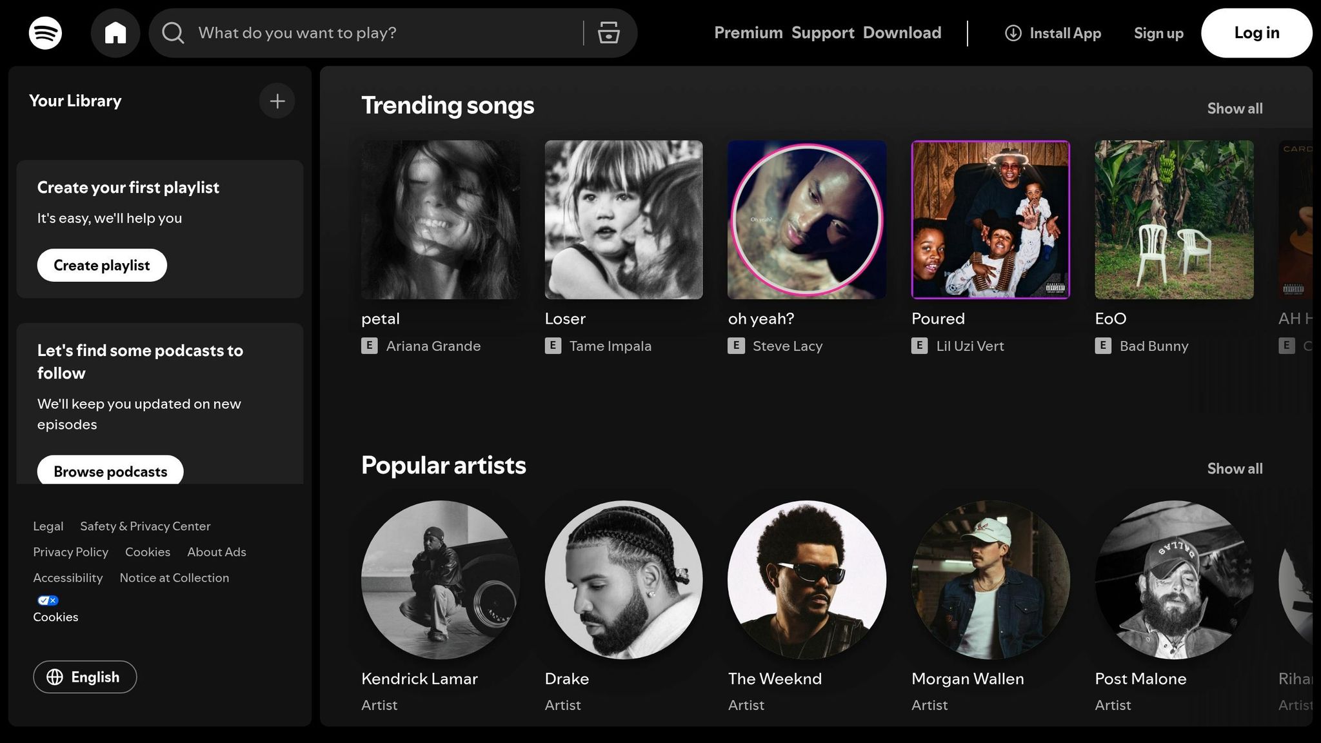
Task: Open Drake artist photo
Action: [624, 580]
